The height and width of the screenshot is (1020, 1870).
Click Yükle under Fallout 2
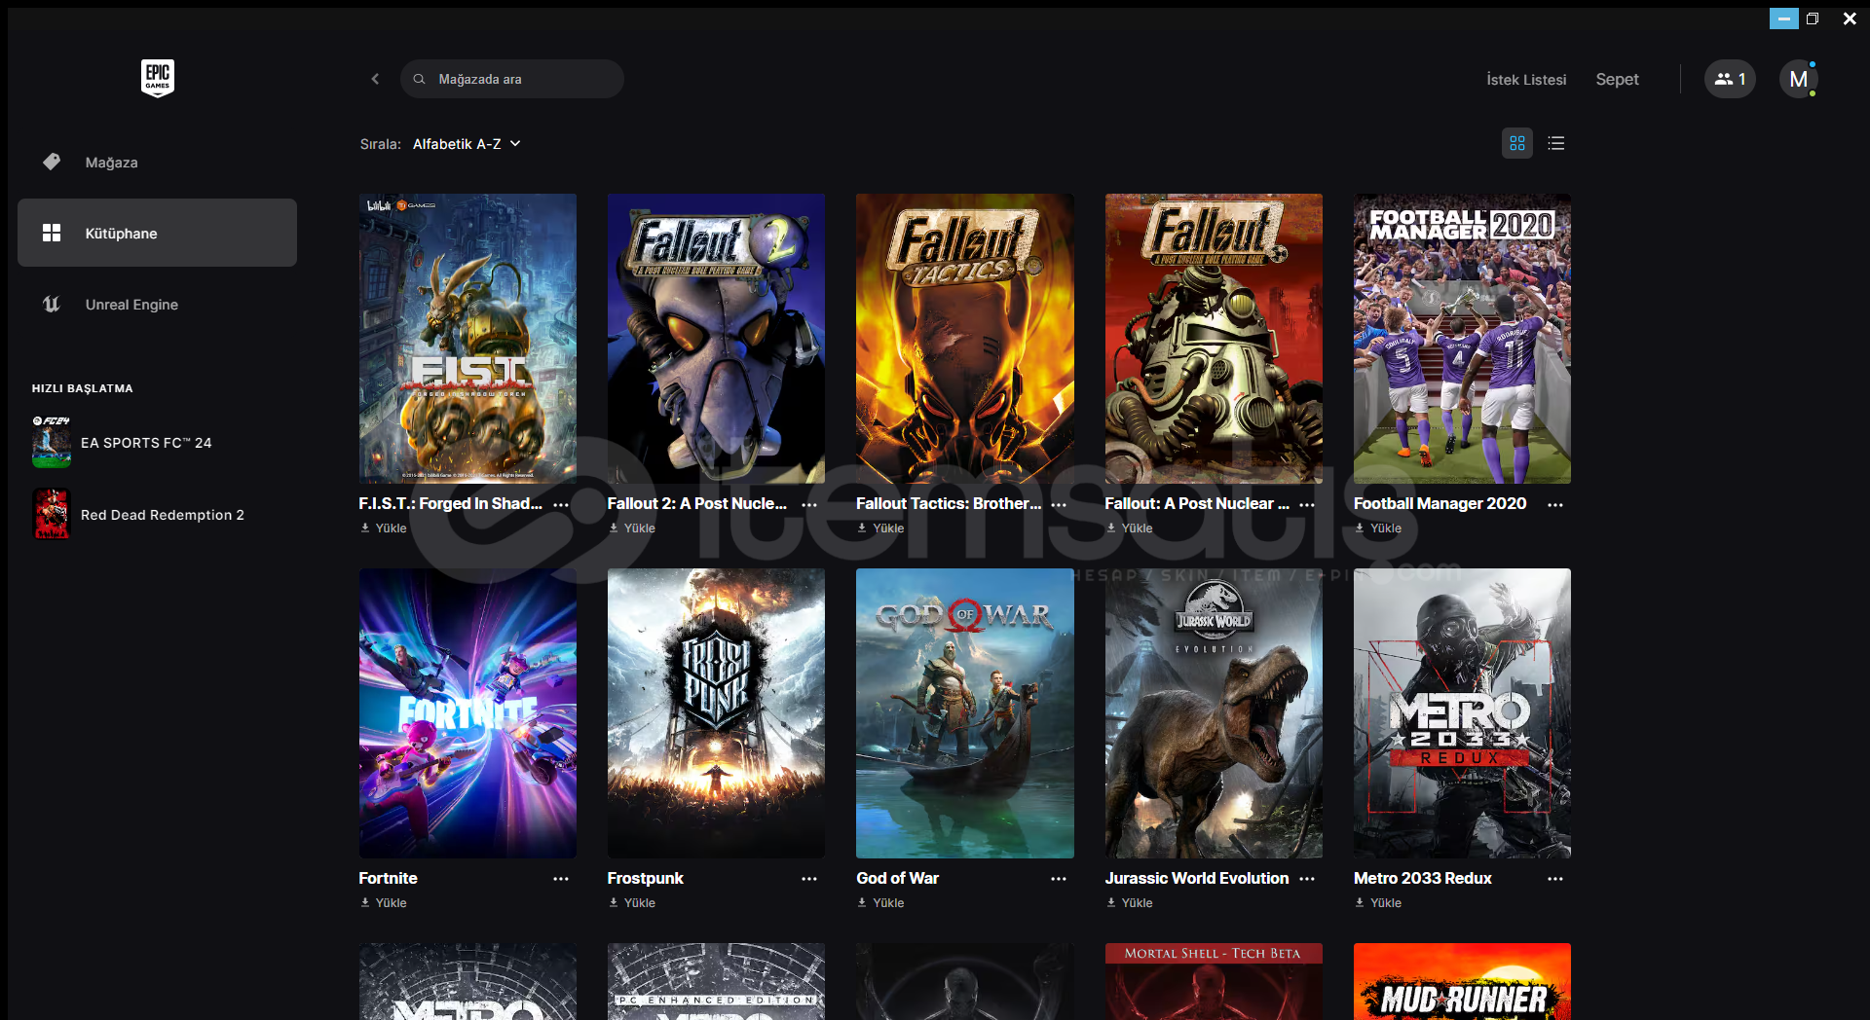(632, 528)
